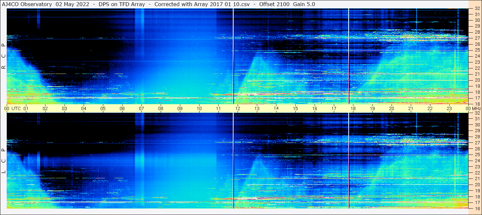This screenshot has height=215, width=482.
Task: Select the 01 hour mark on time axis
Action: [x=26, y=108]
